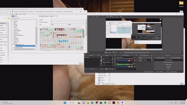This screenshot has width=187, height=105.
Task: Enable Studio Mode in OBS Controls
Action: [168, 64]
